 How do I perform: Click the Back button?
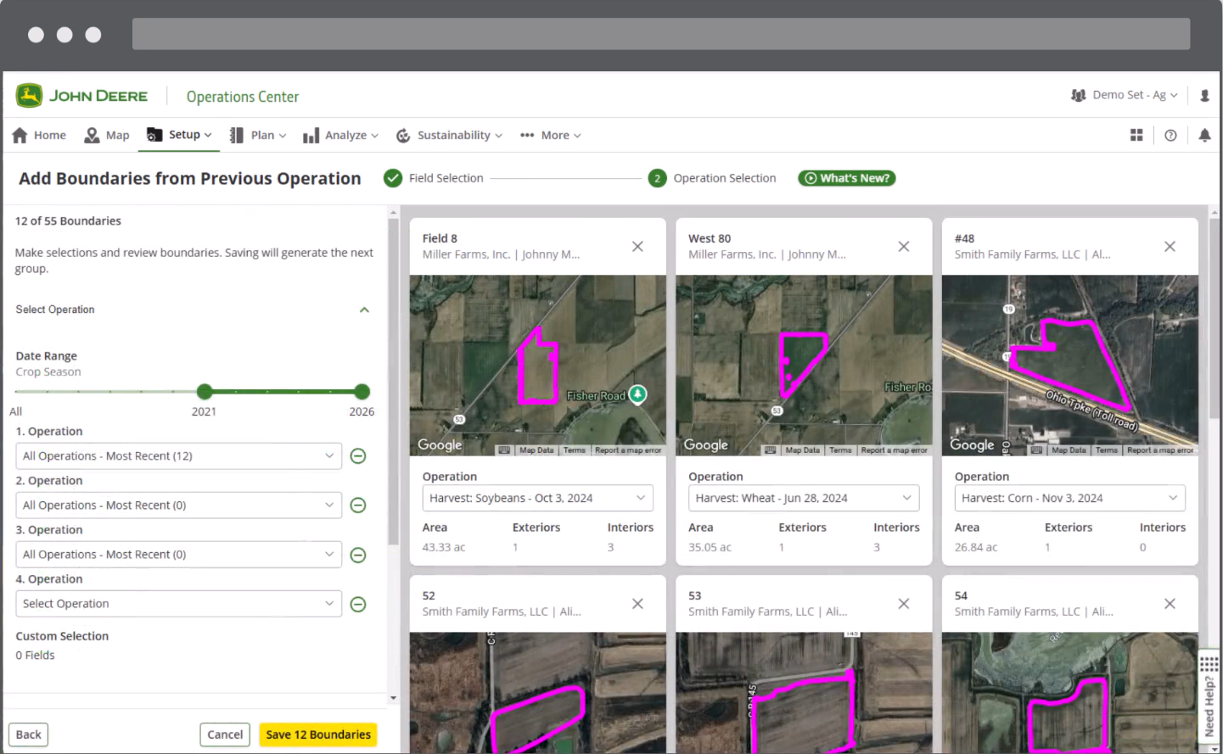click(28, 734)
